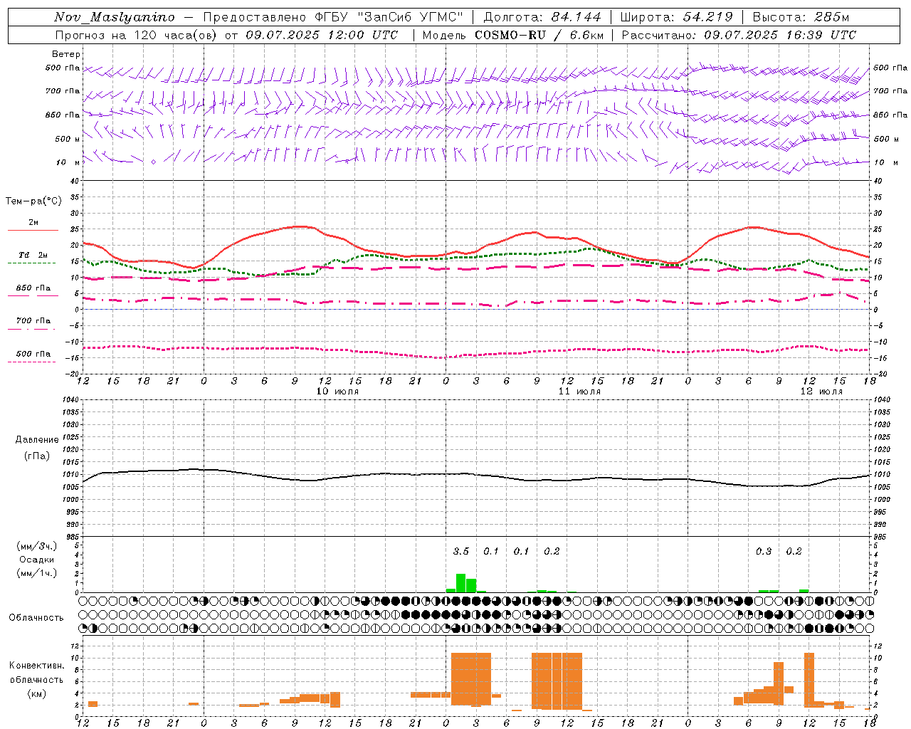The height and width of the screenshot is (729, 911).
Task: Click the tallest green precipitation bar
Action: (461, 583)
